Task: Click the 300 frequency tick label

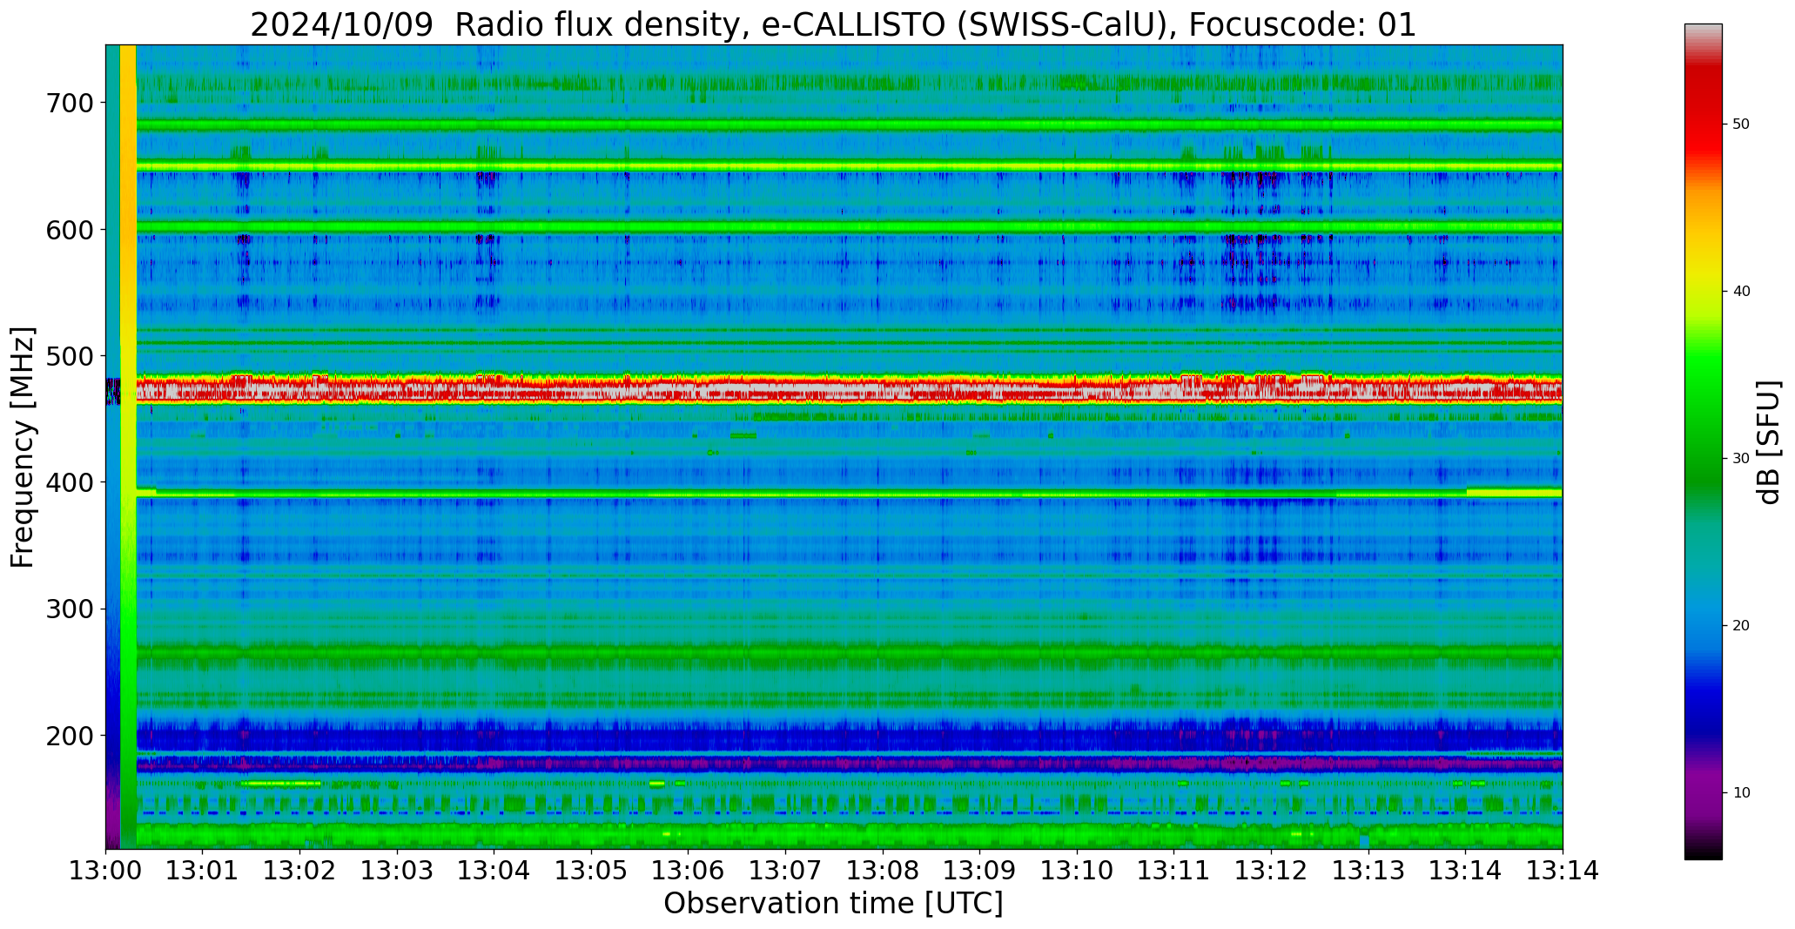Action: click(68, 609)
